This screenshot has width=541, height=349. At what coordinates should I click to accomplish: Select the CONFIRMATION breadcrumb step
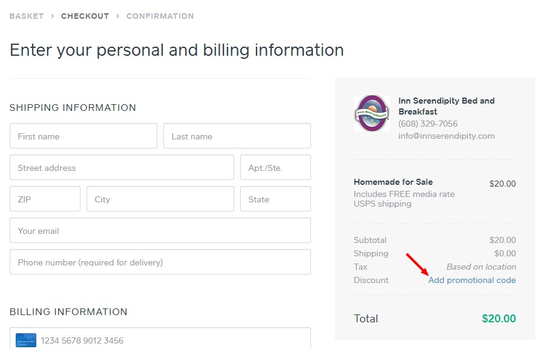[160, 16]
